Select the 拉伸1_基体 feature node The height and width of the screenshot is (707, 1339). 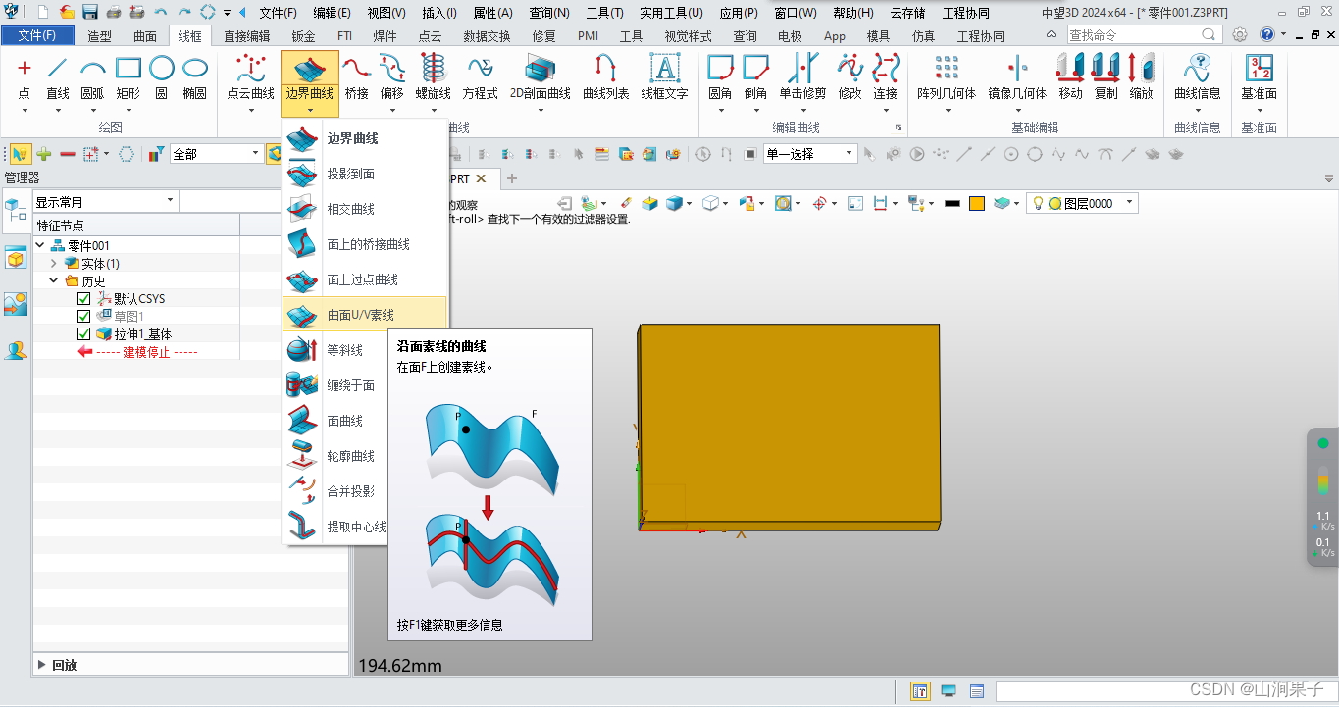pyautogui.click(x=142, y=334)
